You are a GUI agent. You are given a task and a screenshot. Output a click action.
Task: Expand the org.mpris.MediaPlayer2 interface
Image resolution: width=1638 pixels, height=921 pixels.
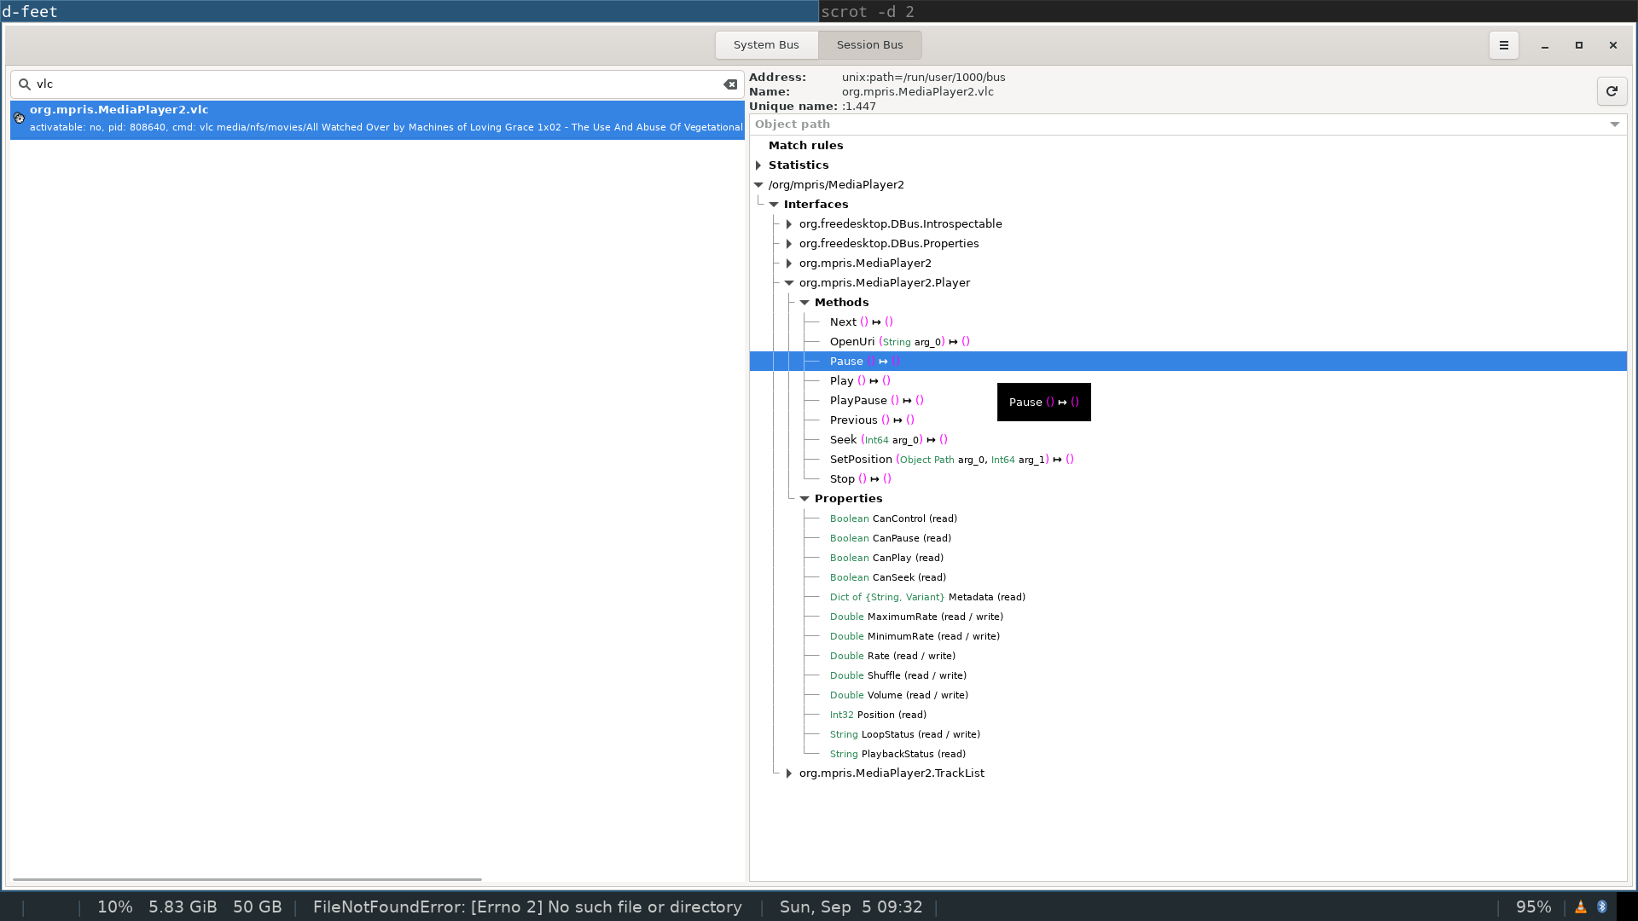point(788,264)
